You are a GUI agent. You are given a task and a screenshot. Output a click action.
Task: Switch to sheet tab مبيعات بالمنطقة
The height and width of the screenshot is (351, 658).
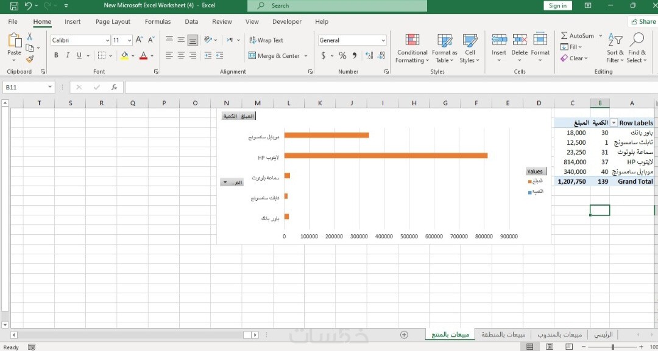(x=503, y=335)
